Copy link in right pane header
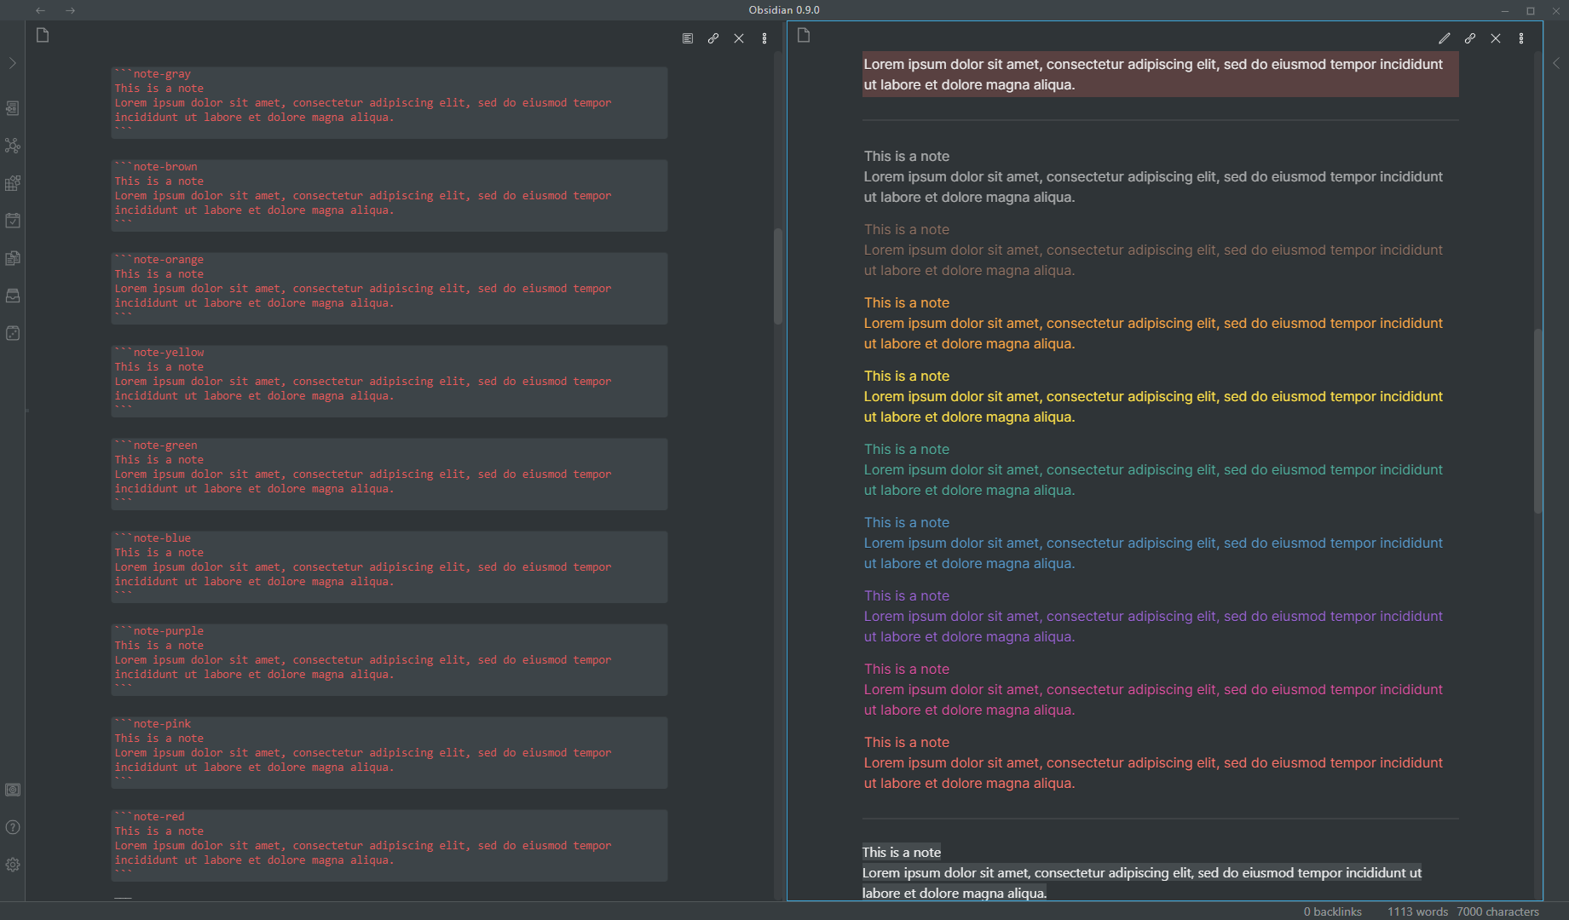Screen dimensions: 1569x920 1470,38
